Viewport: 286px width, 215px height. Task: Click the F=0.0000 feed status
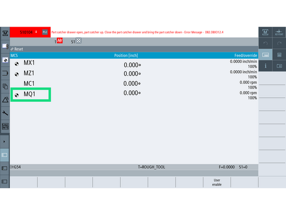click(227, 167)
